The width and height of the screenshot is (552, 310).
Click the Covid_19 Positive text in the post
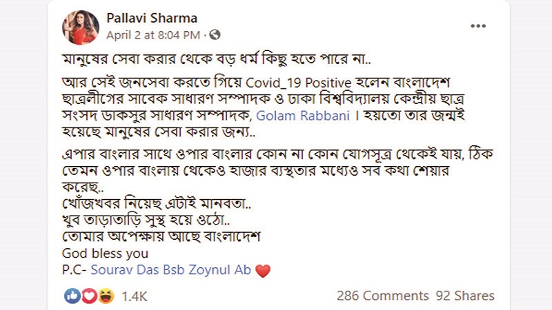pos(298,83)
